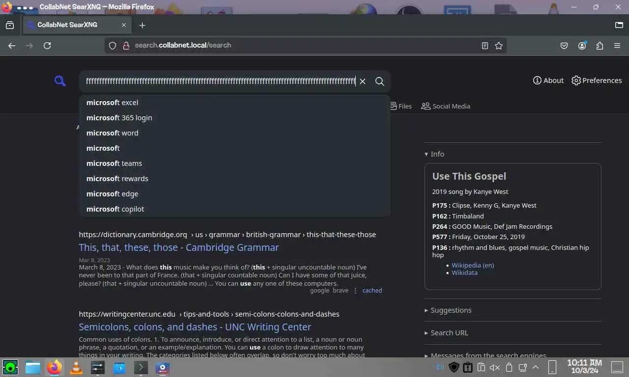629x377 pixels.
Task: Choose the 'microsoft excel' suggestion
Action: point(235,103)
